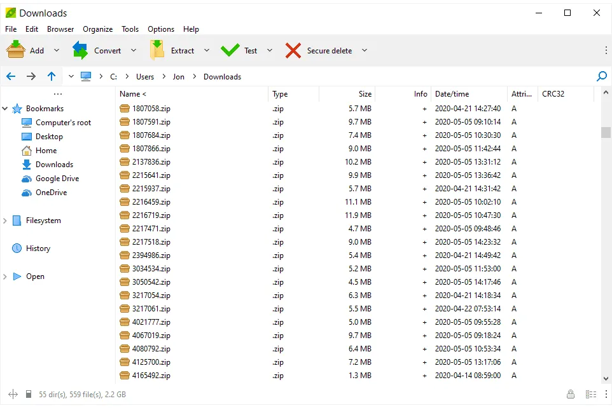
Task: Click the sidebar horizontal ellipsis
Action: [58, 93]
